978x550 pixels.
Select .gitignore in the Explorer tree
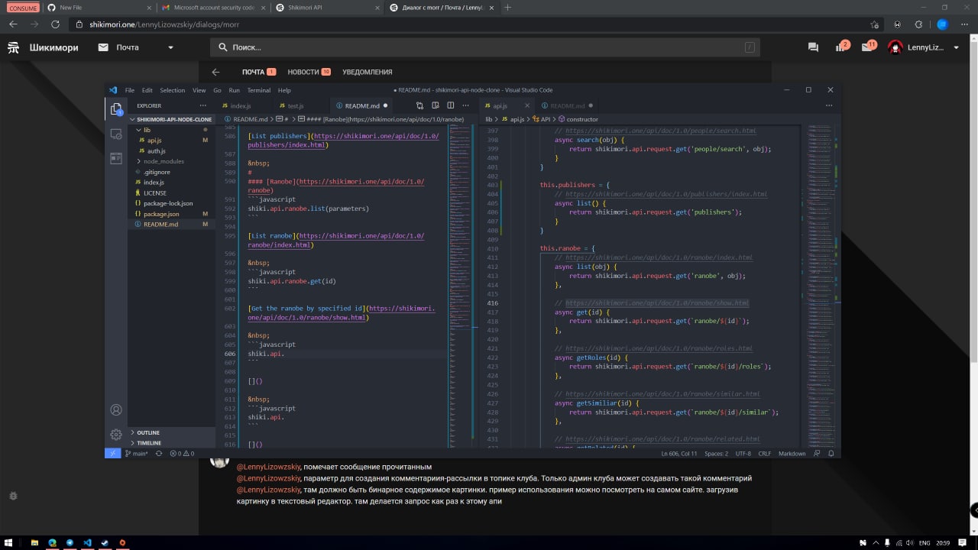click(x=171, y=172)
